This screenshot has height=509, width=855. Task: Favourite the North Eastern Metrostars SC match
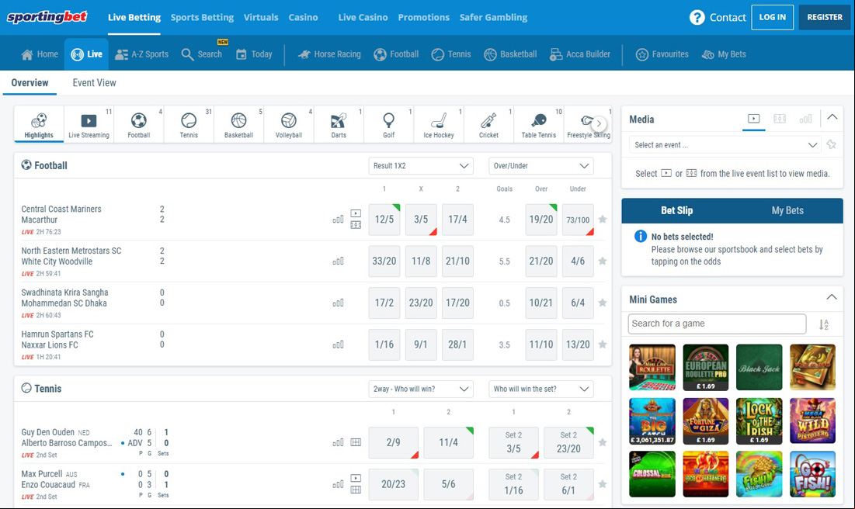coord(603,261)
